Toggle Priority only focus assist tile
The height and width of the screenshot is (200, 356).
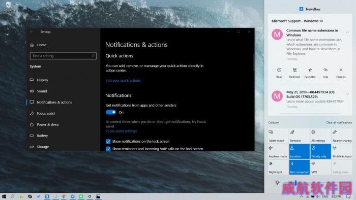pyautogui.click(x=320, y=152)
